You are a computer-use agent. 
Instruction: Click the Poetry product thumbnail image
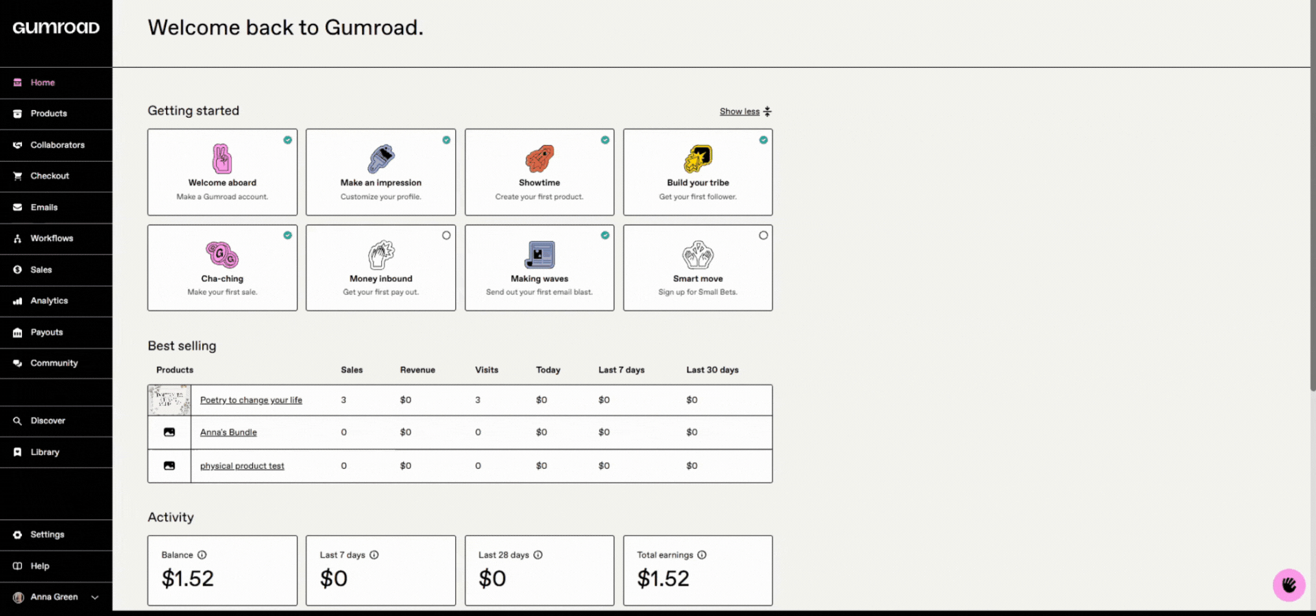click(169, 400)
